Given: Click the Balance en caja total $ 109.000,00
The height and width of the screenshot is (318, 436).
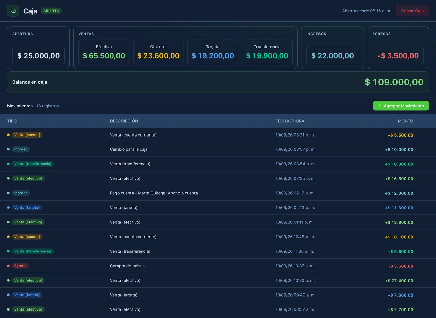Looking at the screenshot, I should point(394,82).
